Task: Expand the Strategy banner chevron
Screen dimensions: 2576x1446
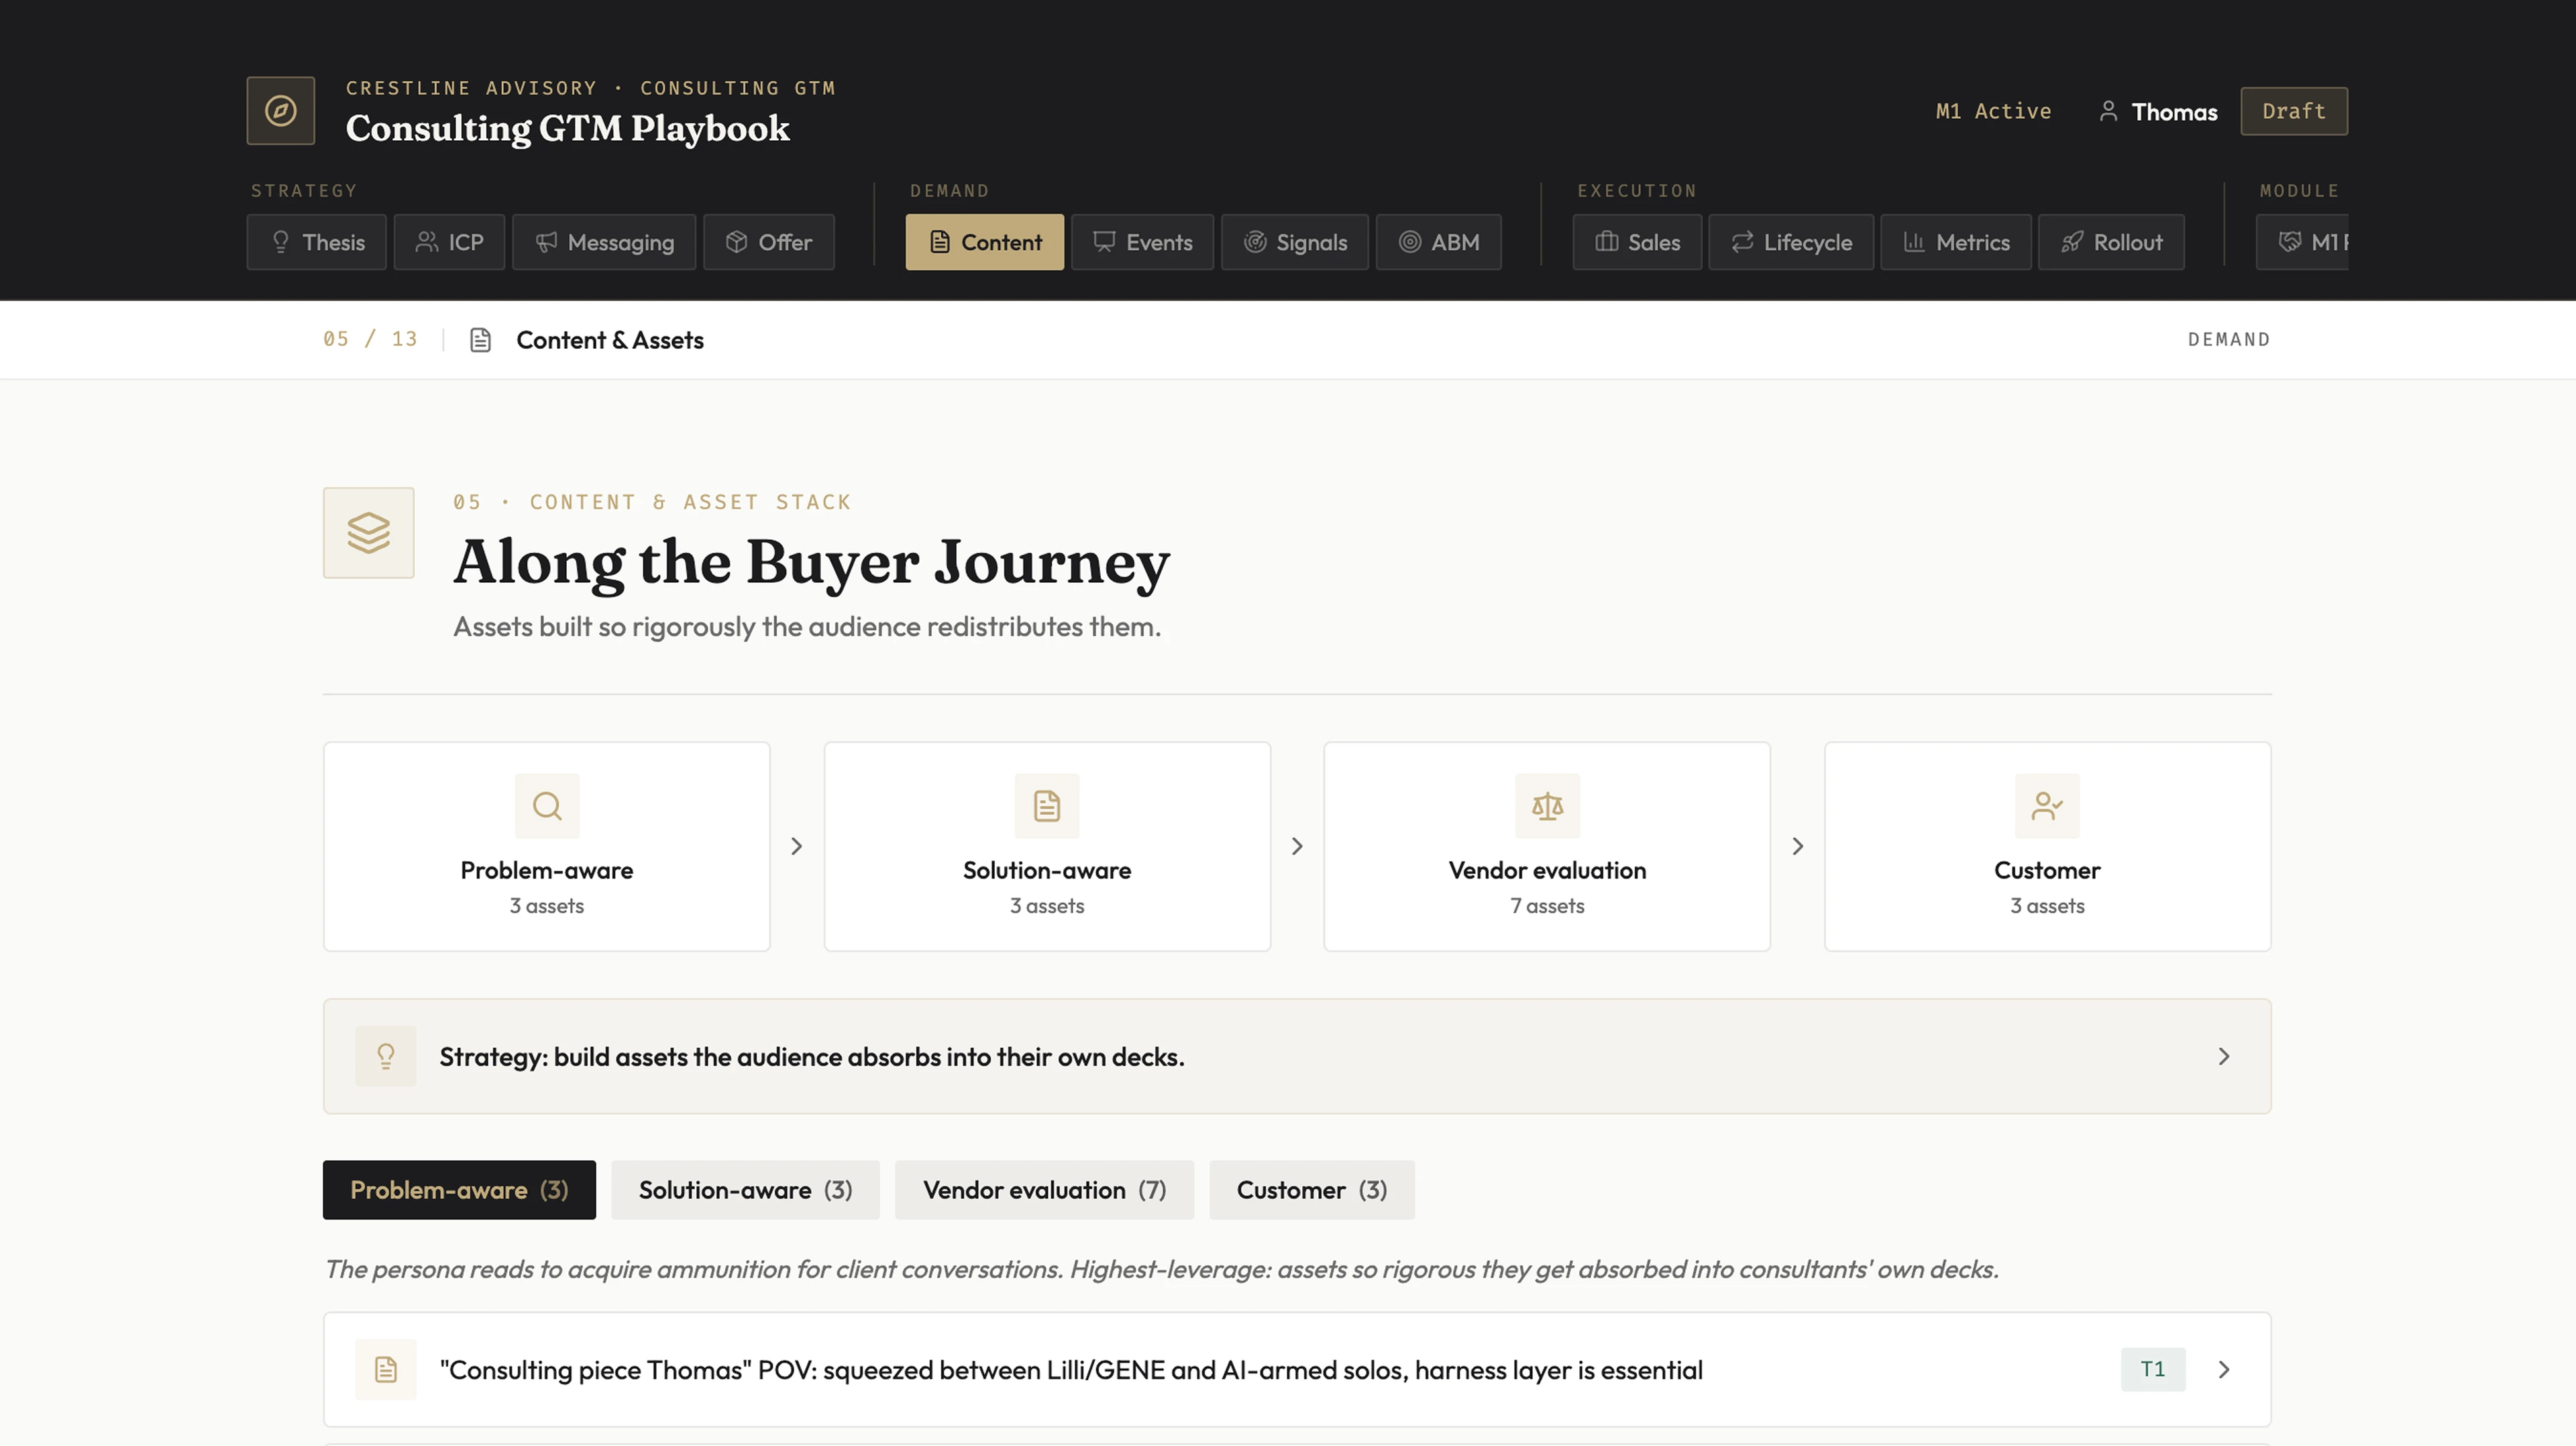Action: click(x=2224, y=1057)
